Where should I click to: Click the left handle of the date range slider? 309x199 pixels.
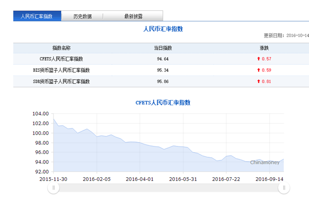pyautogui.click(x=53, y=188)
